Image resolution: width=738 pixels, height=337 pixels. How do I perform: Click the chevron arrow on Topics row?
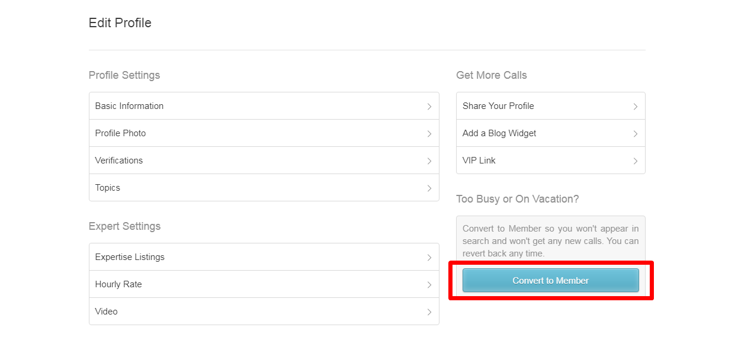pyautogui.click(x=429, y=188)
